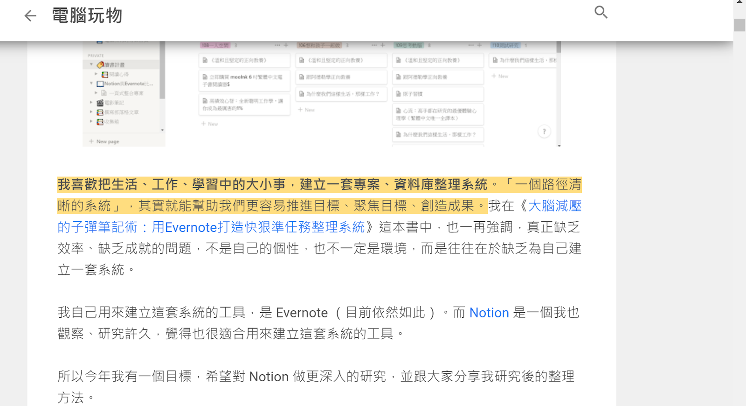Click the text 目前依然如此 in parentheses
The image size is (746, 406).
pyautogui.click(x=386, y=313)
